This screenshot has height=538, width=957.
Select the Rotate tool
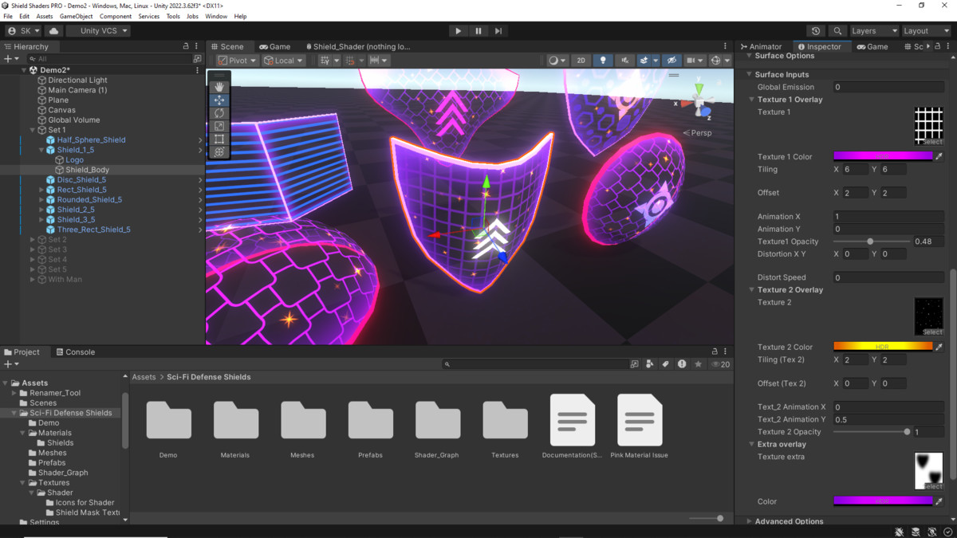click(219, 112)
